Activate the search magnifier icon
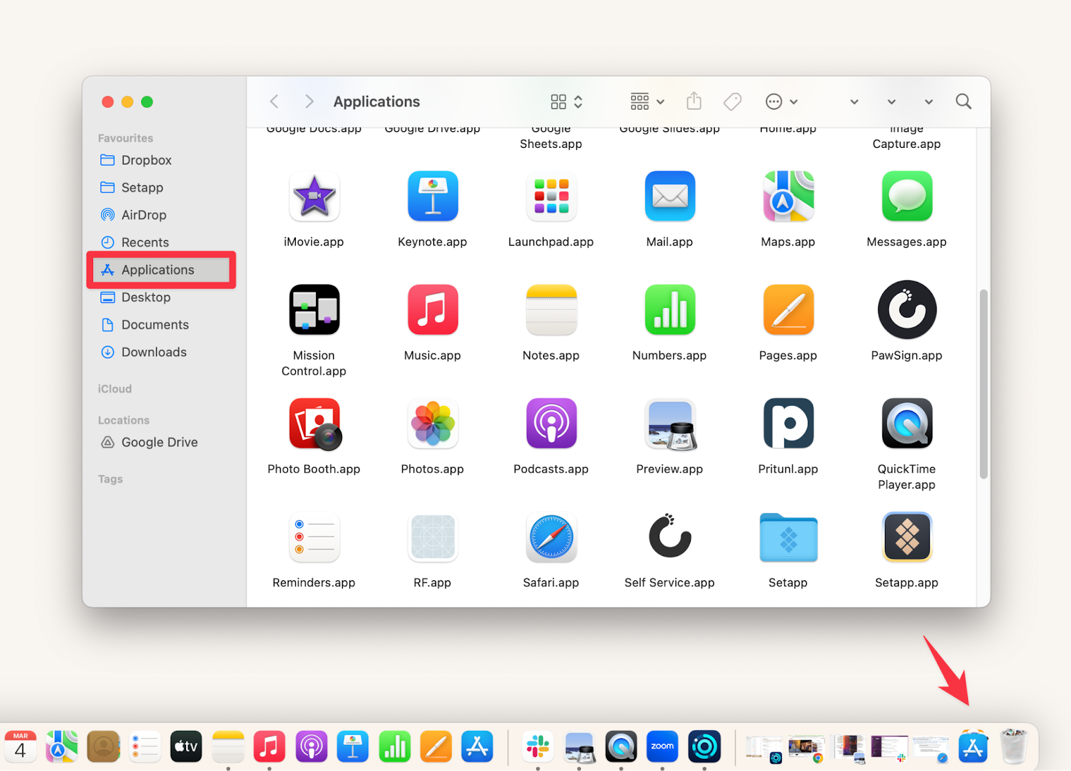Viewport: 1071px width, 771px height. (x=963, y=101)
